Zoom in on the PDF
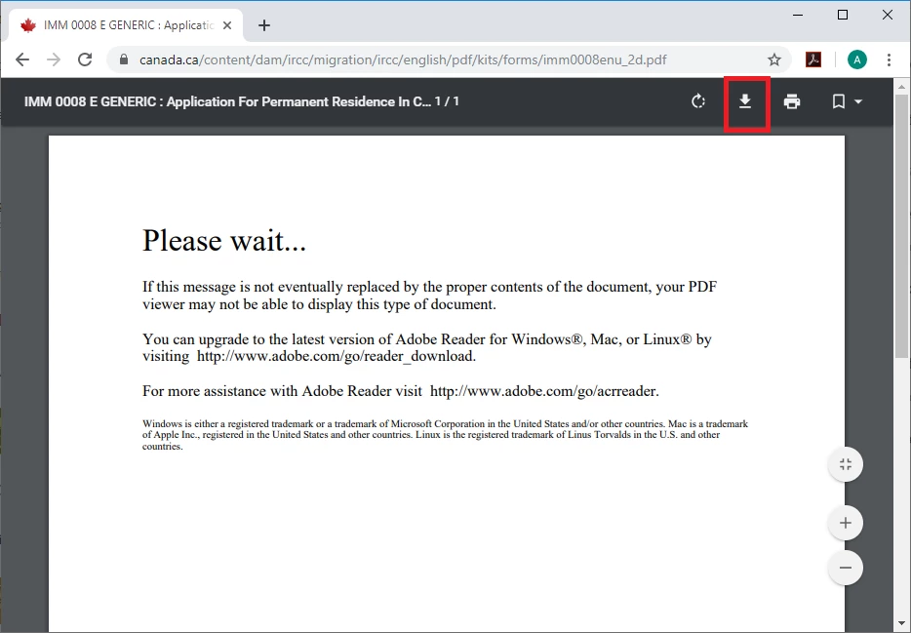Screen dimensions: 911x633 click(x=846, y=523)
